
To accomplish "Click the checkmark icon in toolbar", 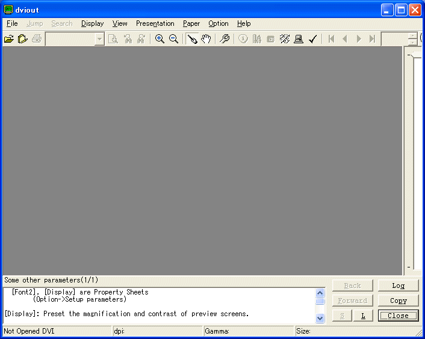I will (x=313, y=39).
